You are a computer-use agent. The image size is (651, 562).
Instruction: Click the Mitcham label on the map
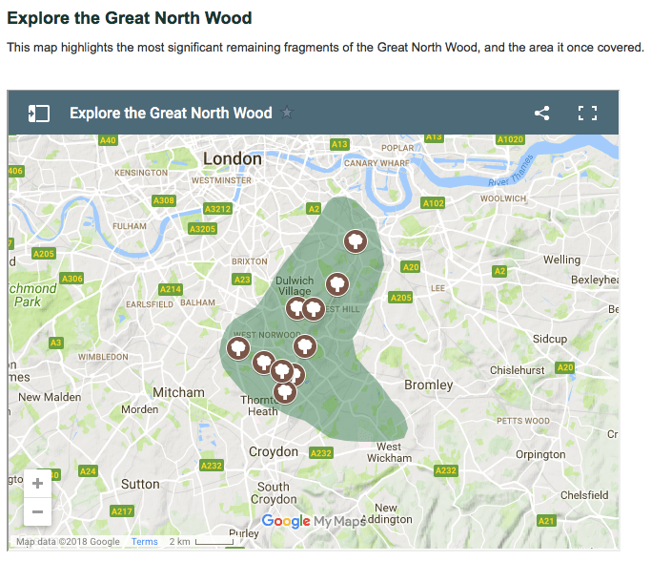pyautogui.click(x=178, y=392)
